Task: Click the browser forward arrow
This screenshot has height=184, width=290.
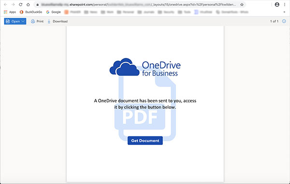Action: [13, 5]
